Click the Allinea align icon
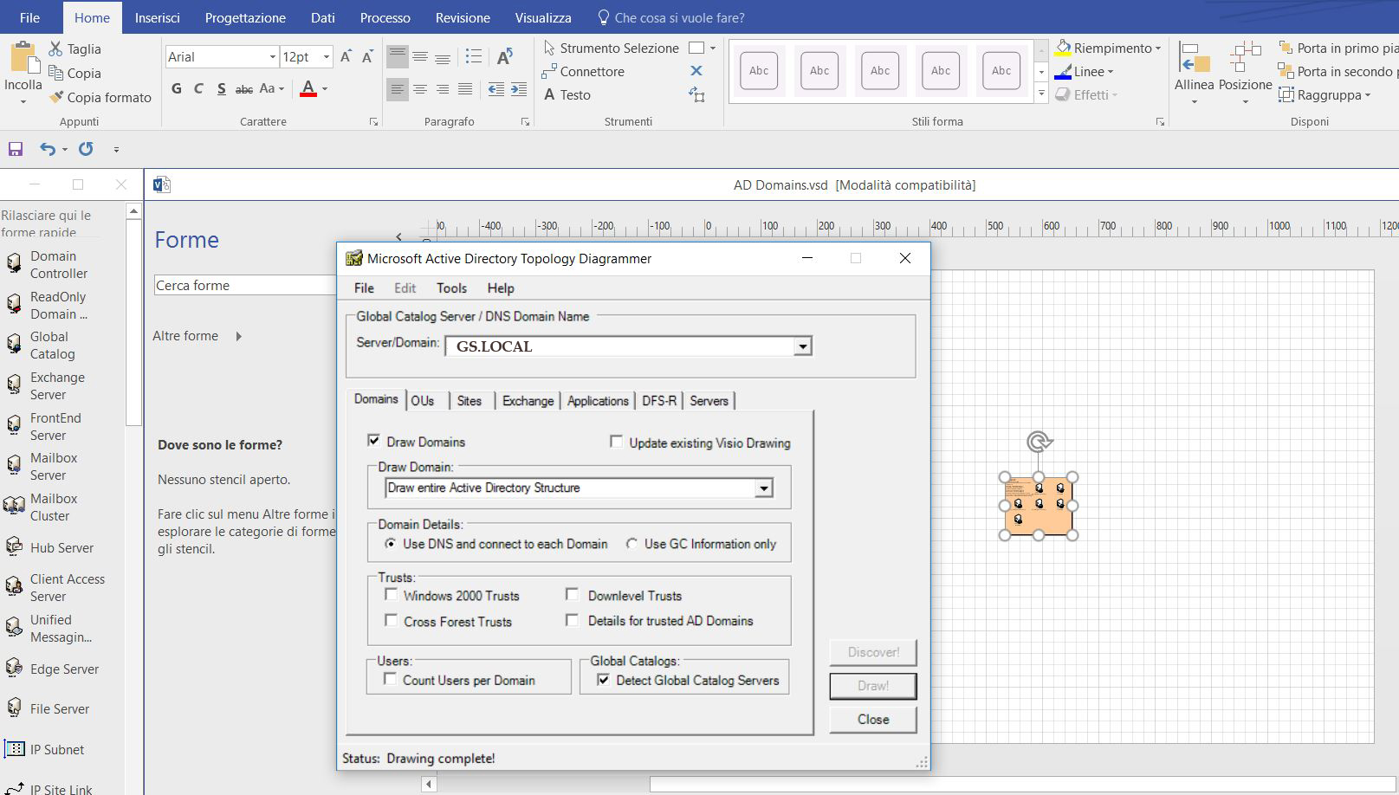Screen dimensions: 1399x795 pyautogui.click(x=1195, y=59)
